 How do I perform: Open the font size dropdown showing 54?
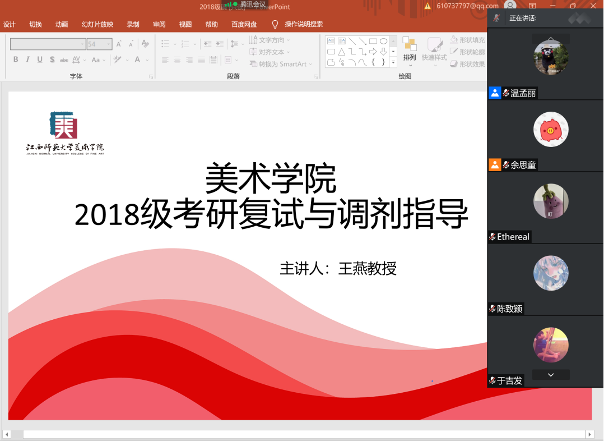coord(100,44)
